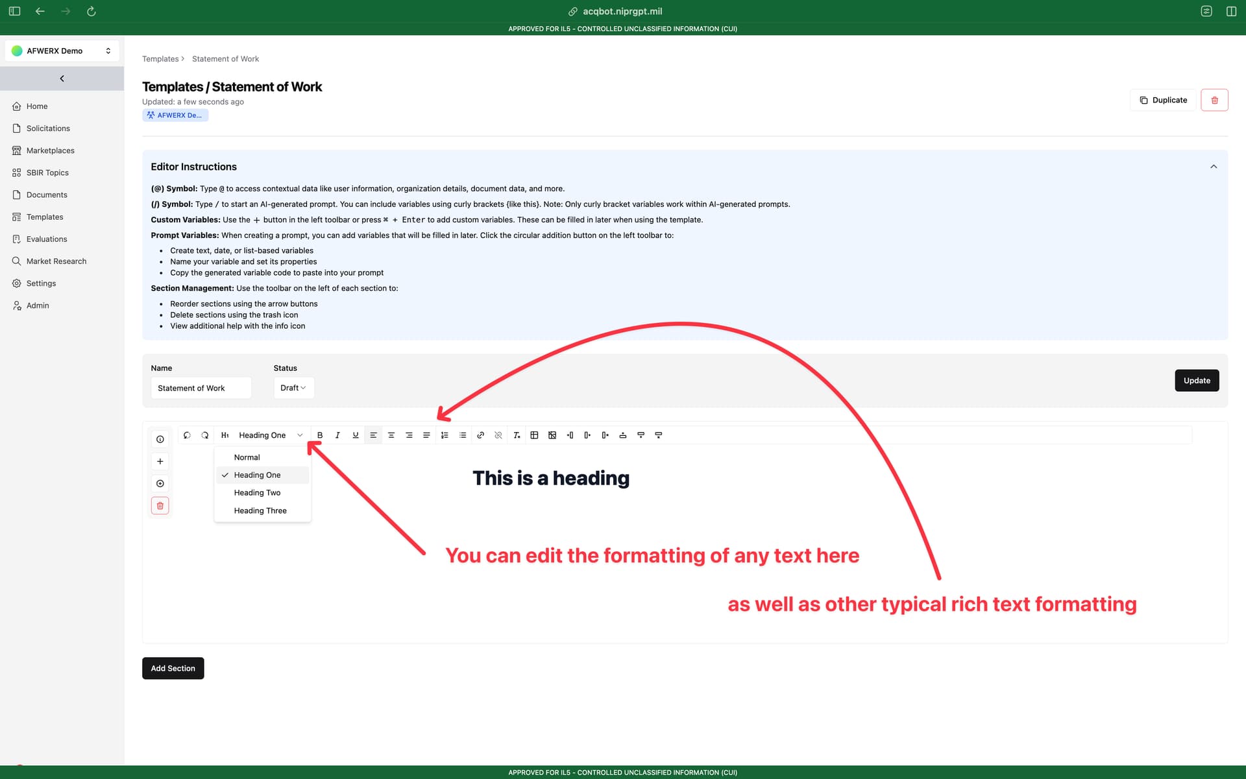The height and width of the screenshot is (779, 1246).
Task: Click the browser address bar URL
Action: pyautogui.click(x=622, y=11)
